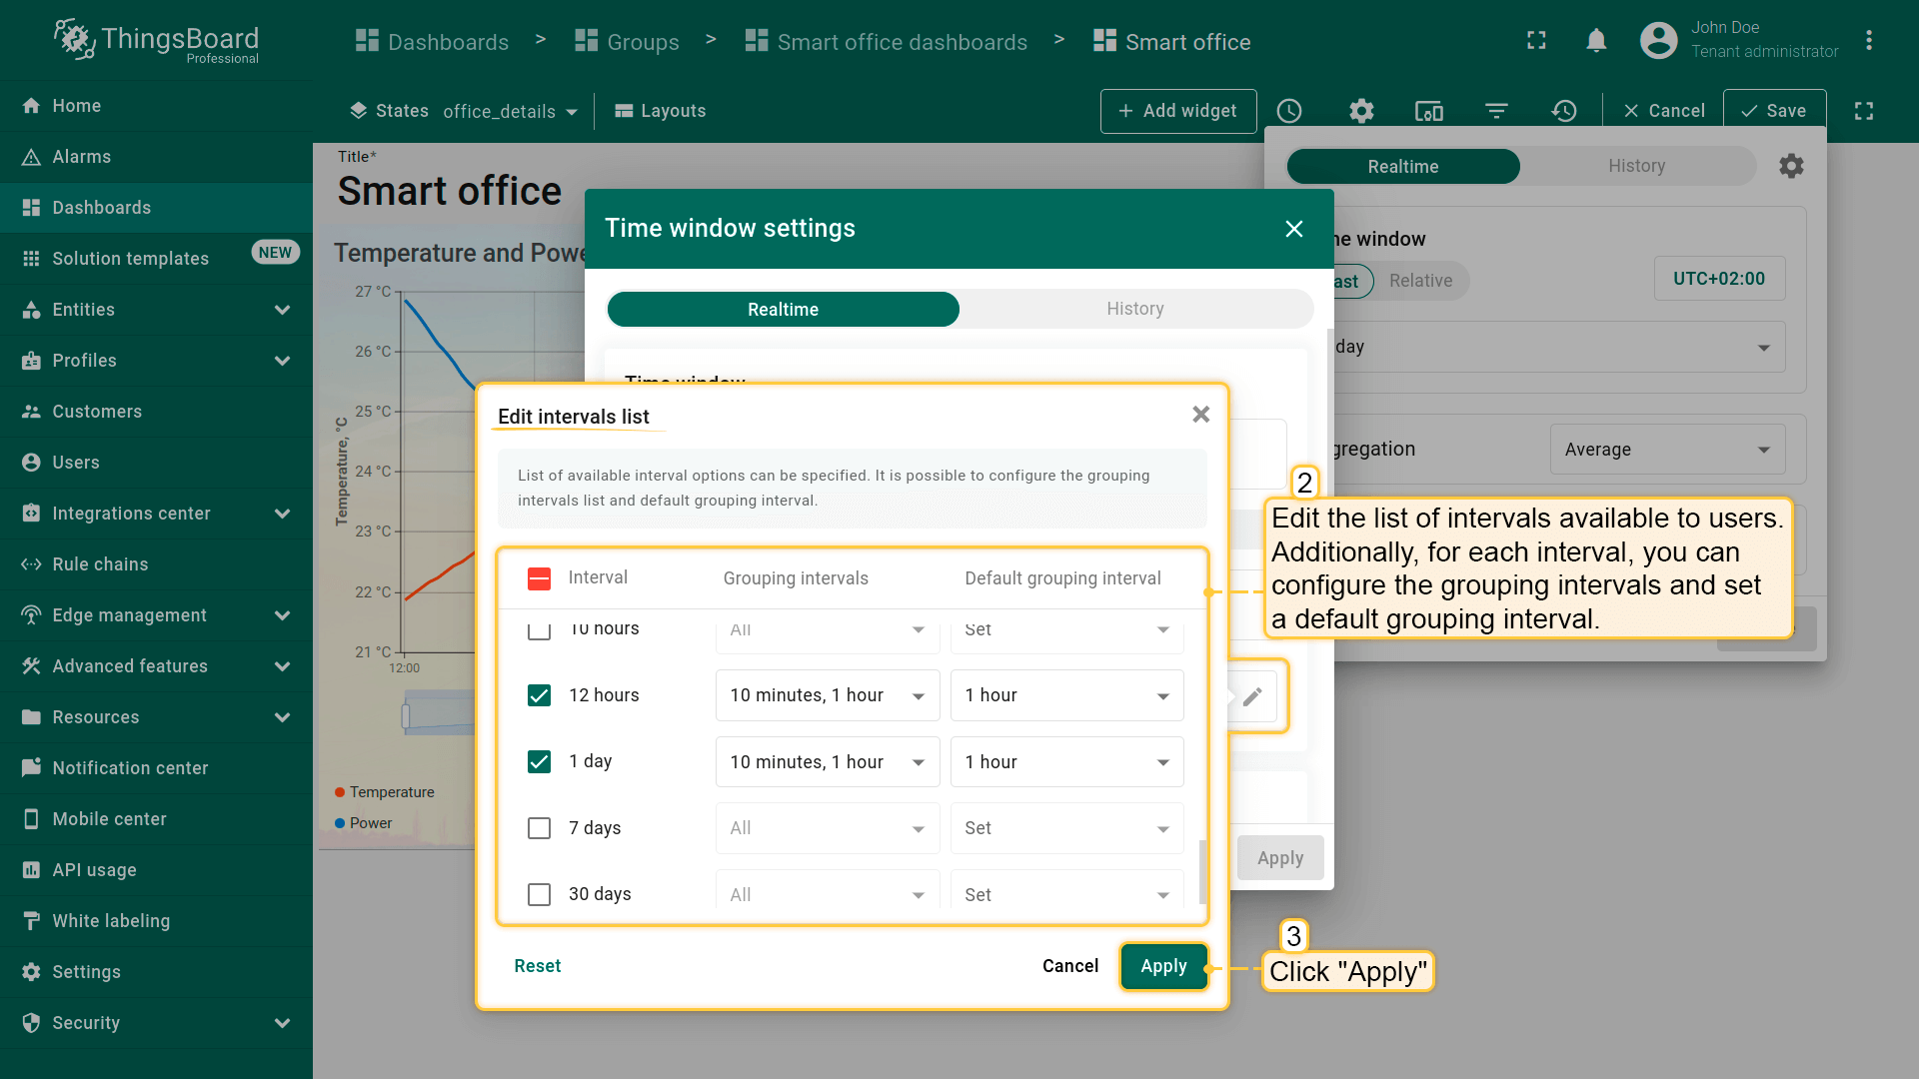The height and width of the screenshot is (1079, 1919).
Task: Uncheck the 12 hours interval checkbox
Action: pyautogui.click(x=539, y=695)
